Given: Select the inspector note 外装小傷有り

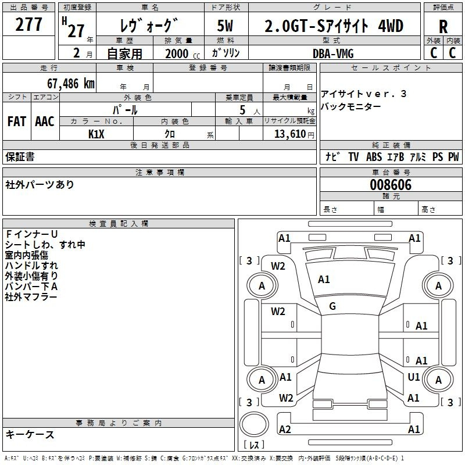Looking at the screenshot, I should 31,276.
